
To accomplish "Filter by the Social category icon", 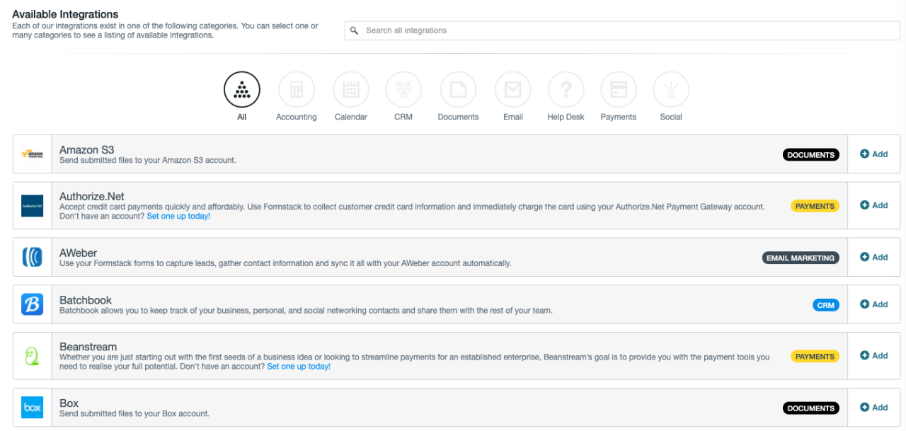I will (x=671, y=90).
